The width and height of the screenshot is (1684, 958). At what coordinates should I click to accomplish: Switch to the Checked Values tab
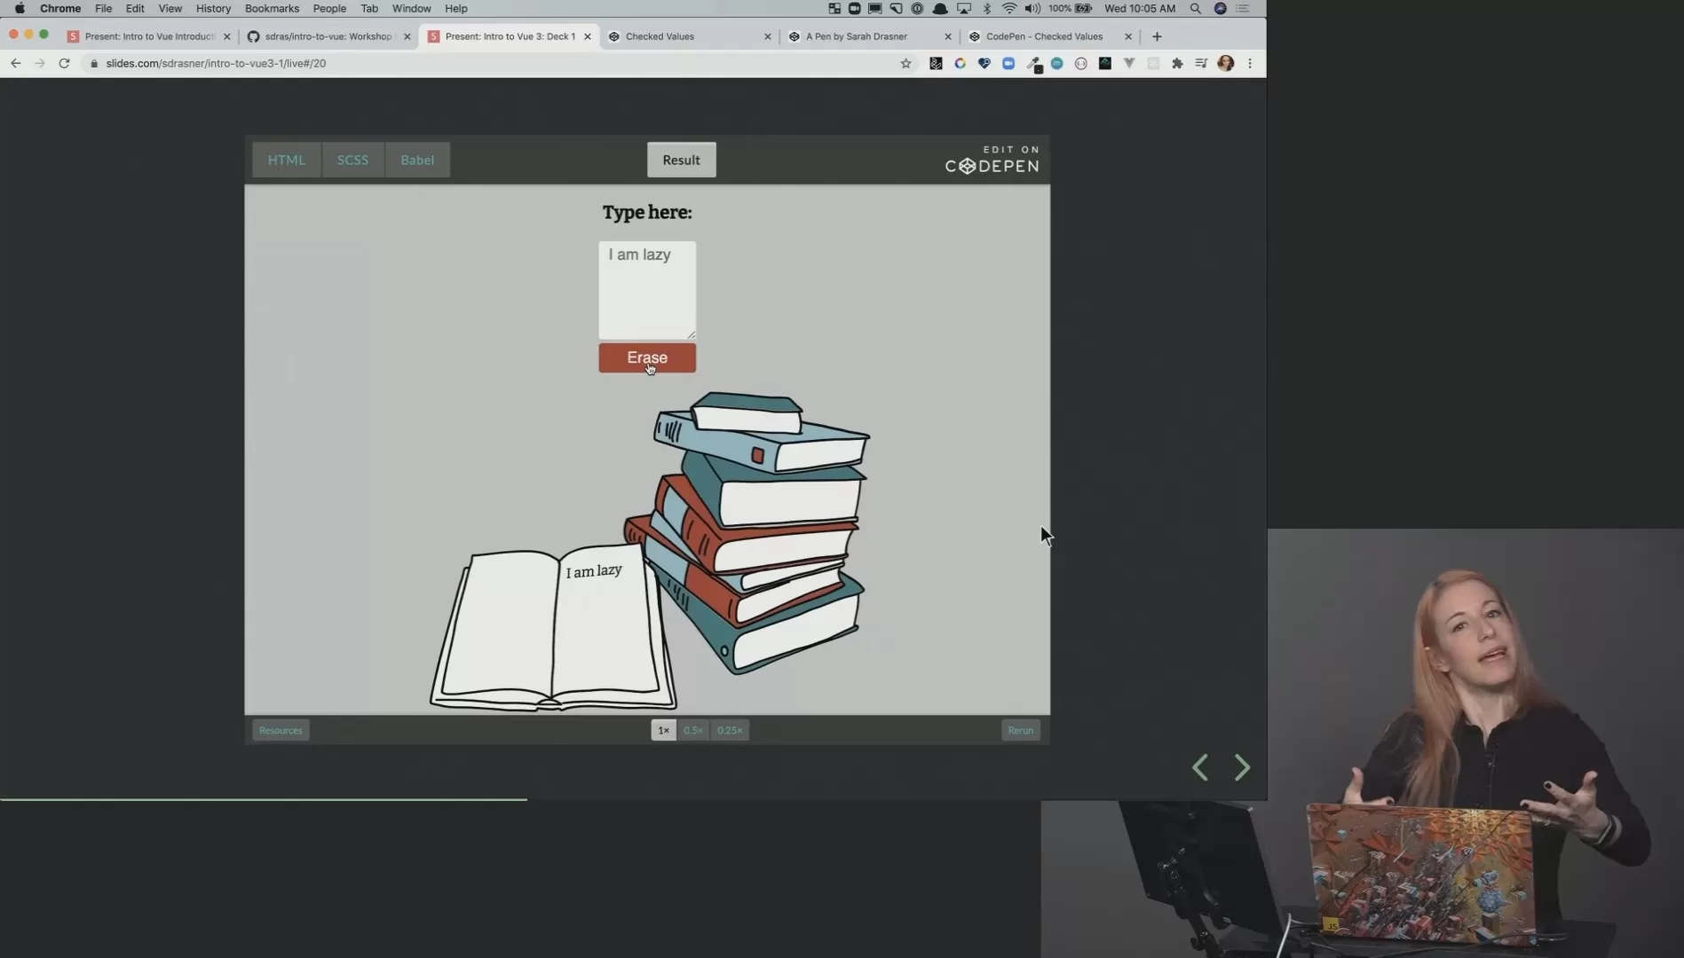click(689, 36)
